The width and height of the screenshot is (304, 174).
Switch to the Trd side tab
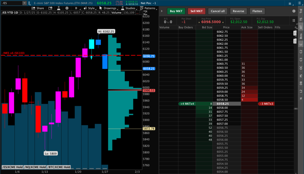301,11
